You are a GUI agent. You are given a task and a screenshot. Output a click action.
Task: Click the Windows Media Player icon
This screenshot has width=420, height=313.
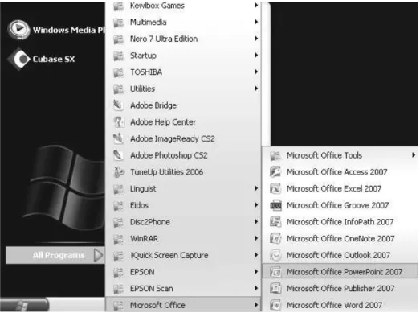(x=18, y=29)
